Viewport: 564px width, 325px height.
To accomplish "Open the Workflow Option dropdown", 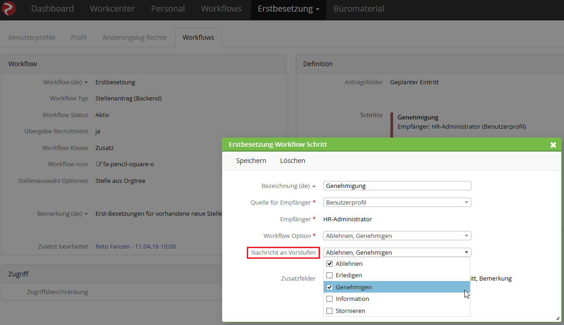I will [x=397, y=236].
